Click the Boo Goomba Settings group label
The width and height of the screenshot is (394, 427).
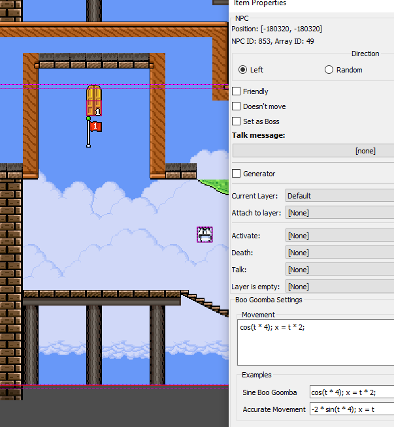pyautogui.click(x=269, y=300)
